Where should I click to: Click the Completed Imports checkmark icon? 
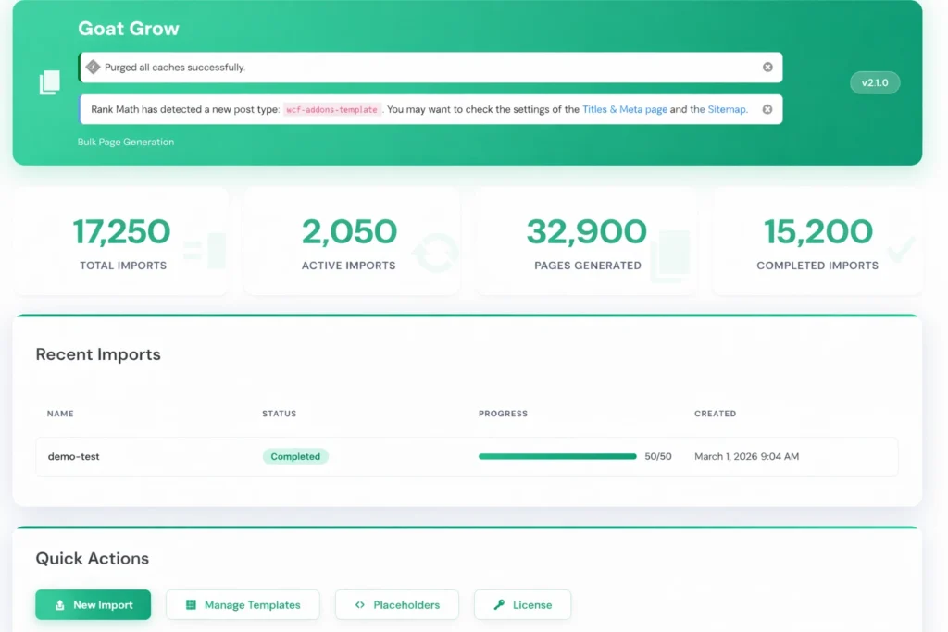(900, 248)
